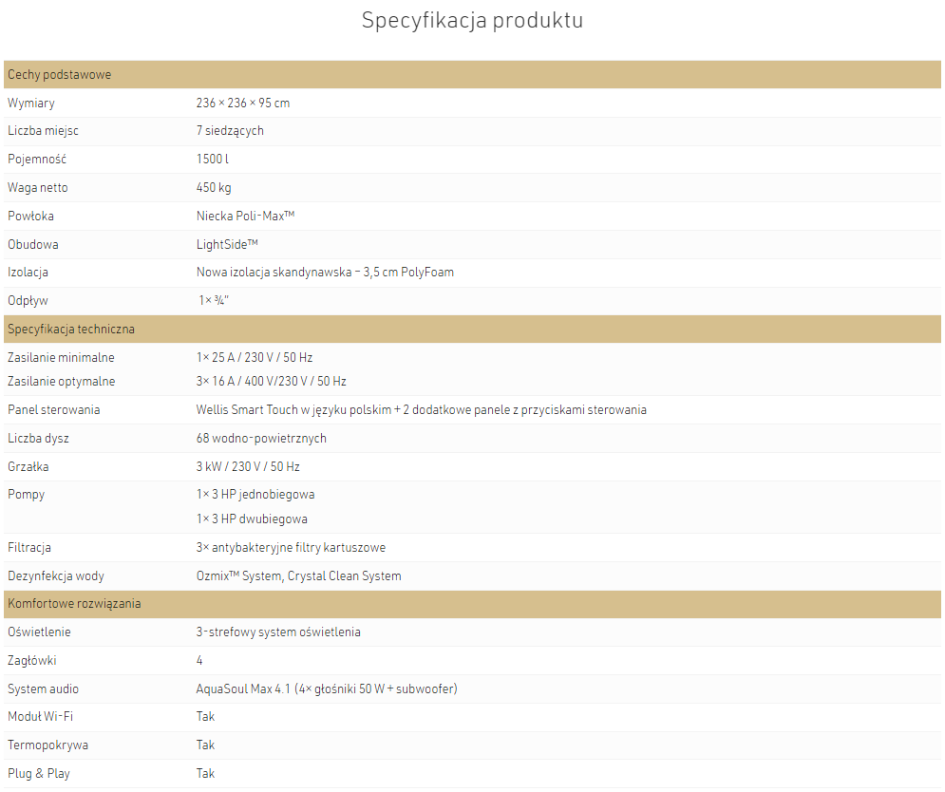Select the value '450 kg'
The height and width of the screenshot is (792, 945).
tap(214, 187)
